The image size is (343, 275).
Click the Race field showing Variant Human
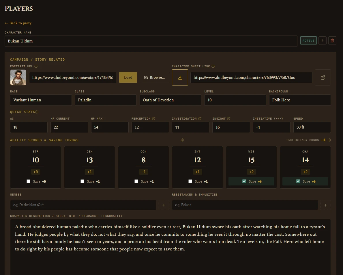point(41,100)
